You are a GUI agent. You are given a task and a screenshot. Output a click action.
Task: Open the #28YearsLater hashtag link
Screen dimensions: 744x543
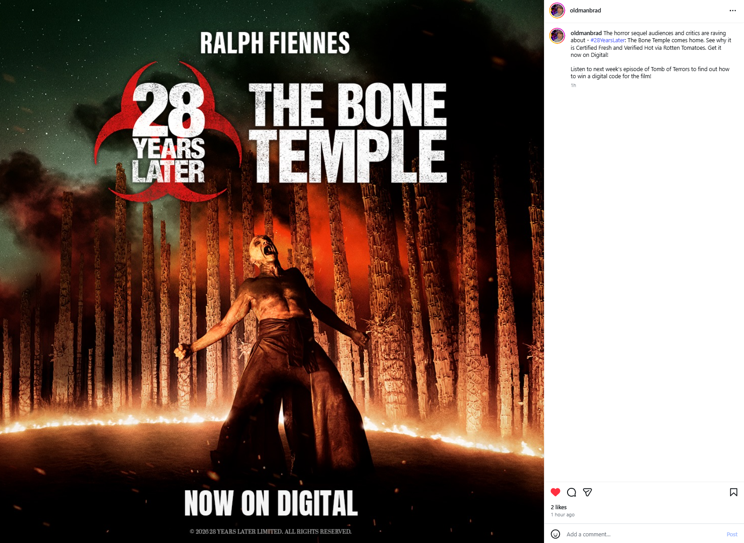click(608, 40)
